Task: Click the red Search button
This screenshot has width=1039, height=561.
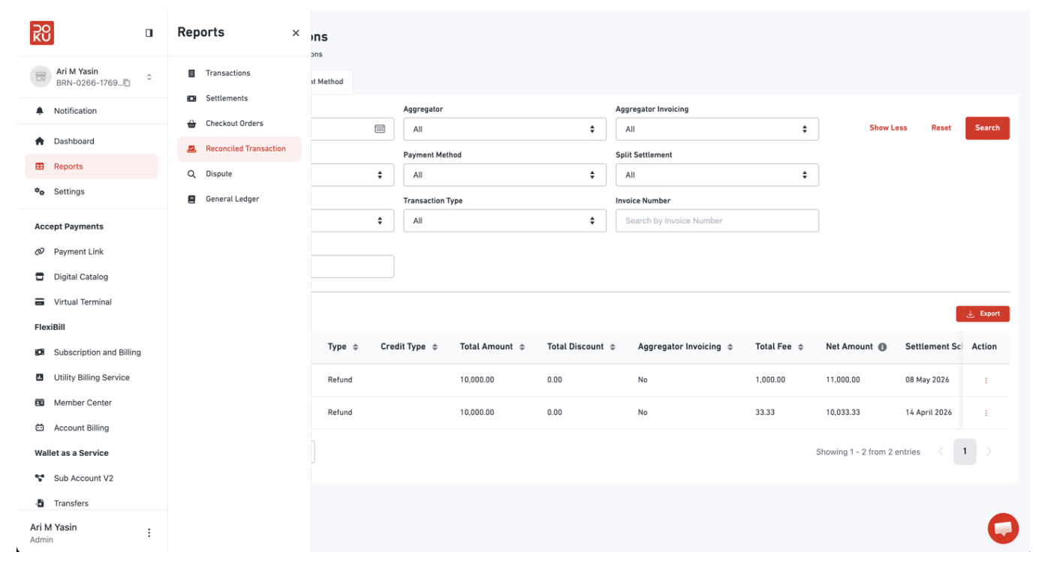Action: [987, 128]
